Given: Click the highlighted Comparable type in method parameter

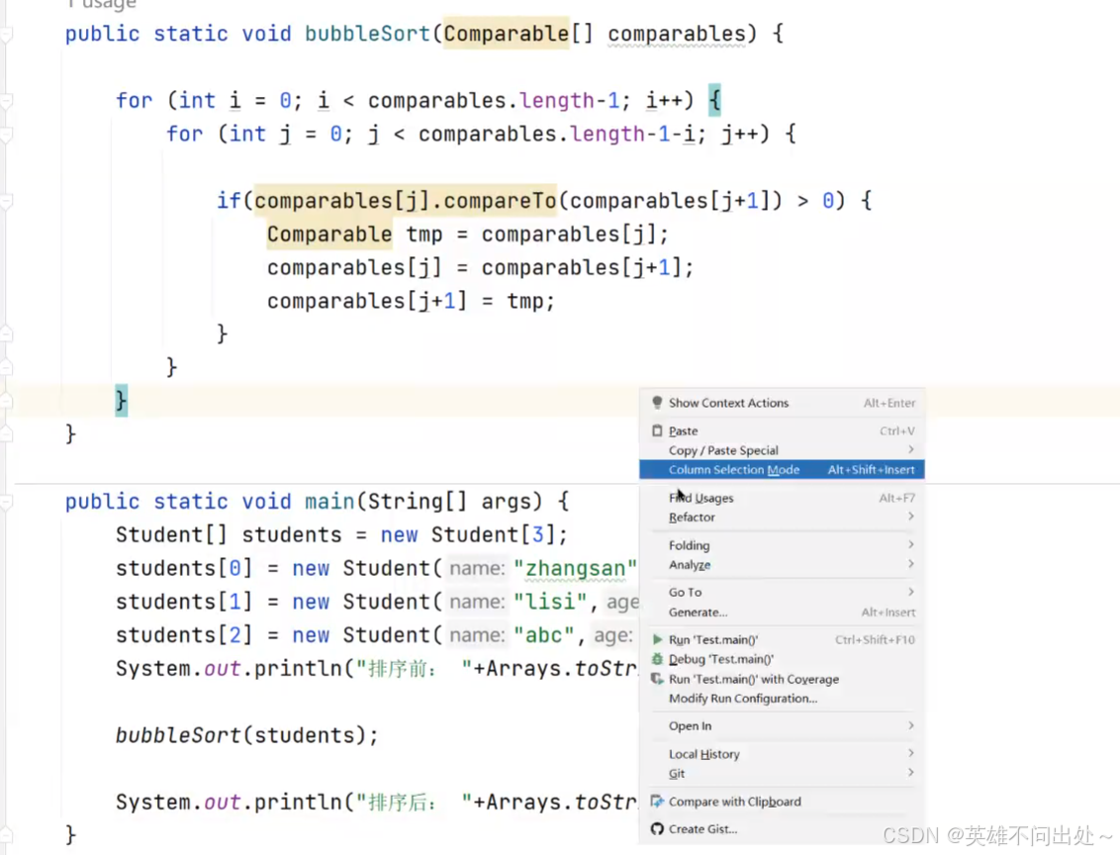Looking at the screenshot, I should [x=506, y=34].
